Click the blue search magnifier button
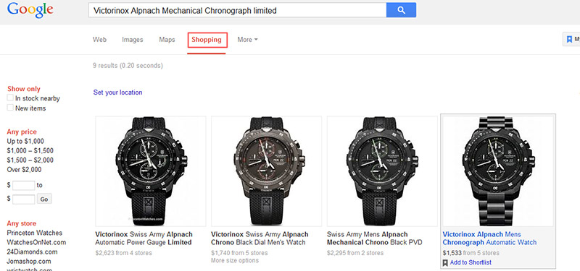Screen dimensions: 580x271 coord(401,10)
